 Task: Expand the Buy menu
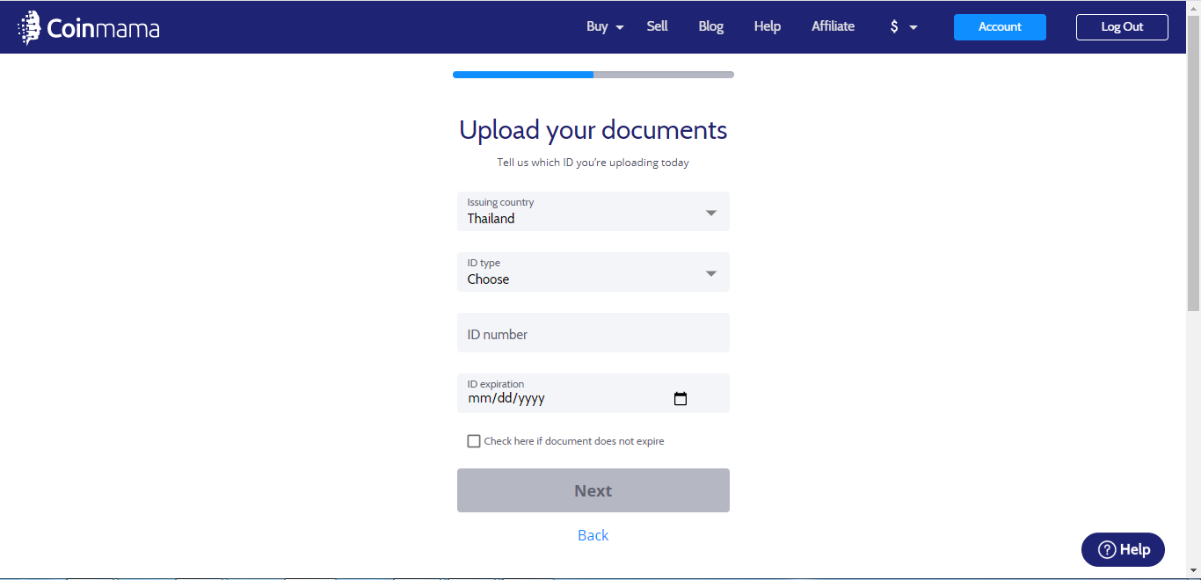605,26
